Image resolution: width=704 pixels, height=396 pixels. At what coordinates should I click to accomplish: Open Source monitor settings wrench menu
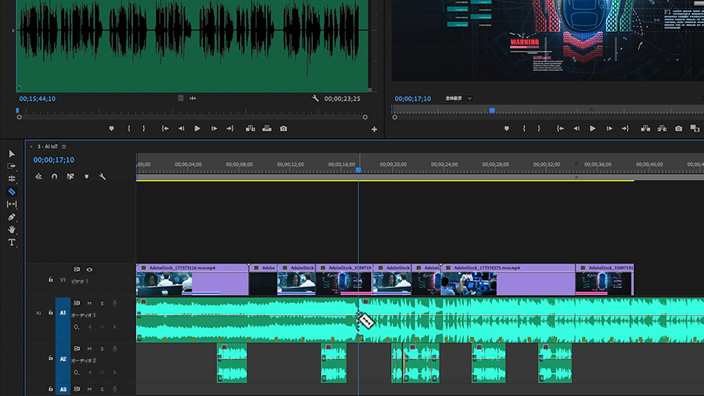tap(315, 99)
